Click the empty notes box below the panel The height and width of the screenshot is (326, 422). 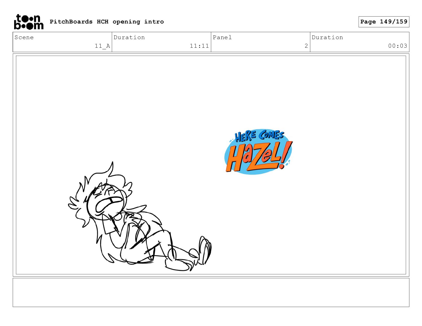pyautogui.click(x=211, y=292)
